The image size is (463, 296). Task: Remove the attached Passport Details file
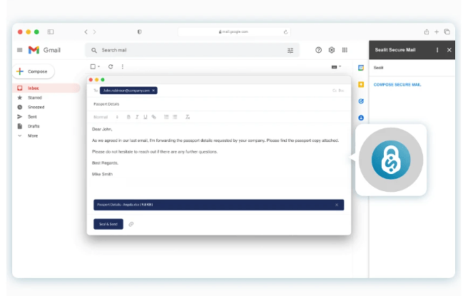click(337, 205)
